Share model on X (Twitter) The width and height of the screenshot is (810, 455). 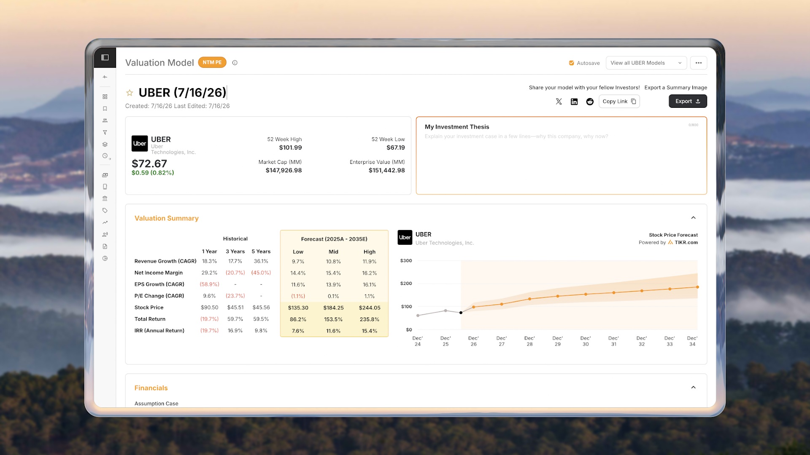559,102
